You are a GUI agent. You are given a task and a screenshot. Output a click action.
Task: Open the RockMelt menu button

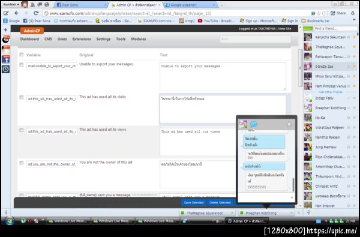point(11,4)
